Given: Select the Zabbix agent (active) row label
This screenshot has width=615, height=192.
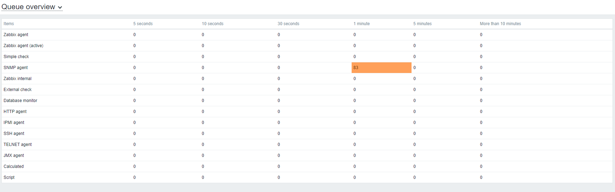Looking at the screenshot, I should coord(23,46).
